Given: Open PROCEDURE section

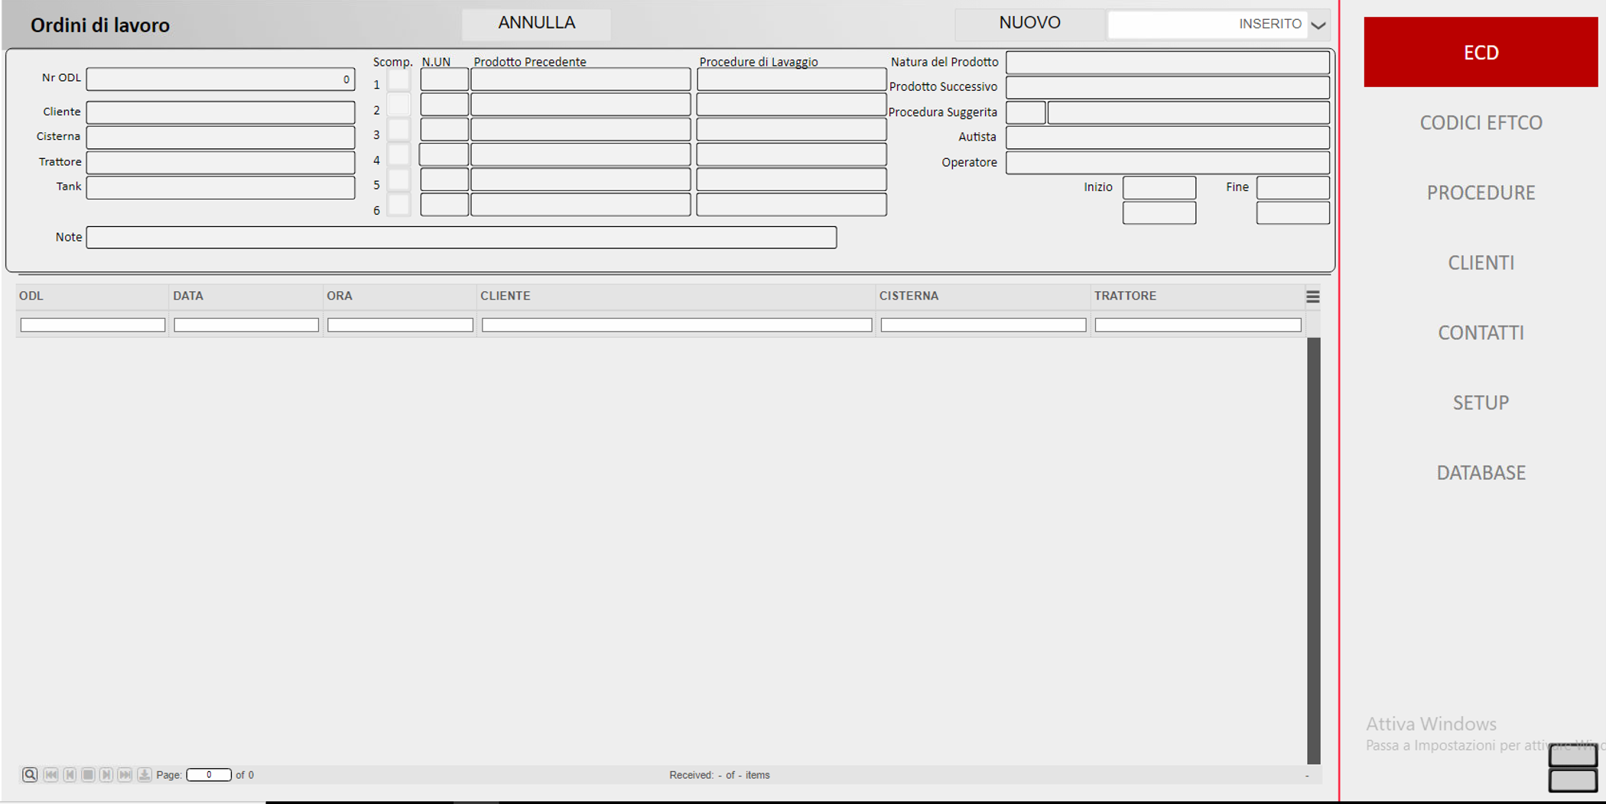Looking at the screenshot, I should click(1481, 193).
